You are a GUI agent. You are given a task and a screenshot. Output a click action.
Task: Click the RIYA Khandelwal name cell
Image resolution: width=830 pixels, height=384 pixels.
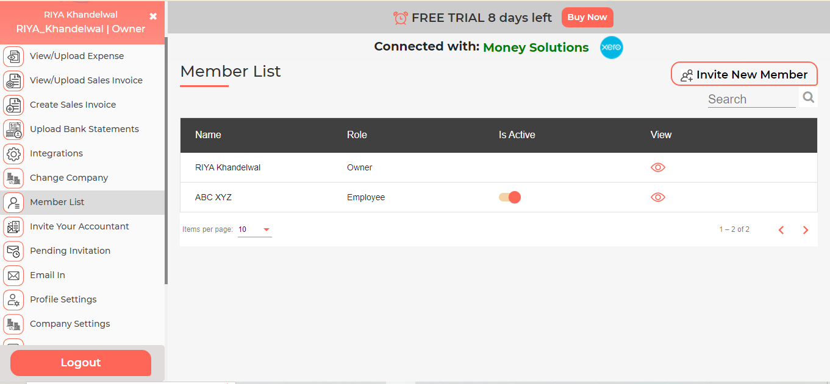(227, 167)
